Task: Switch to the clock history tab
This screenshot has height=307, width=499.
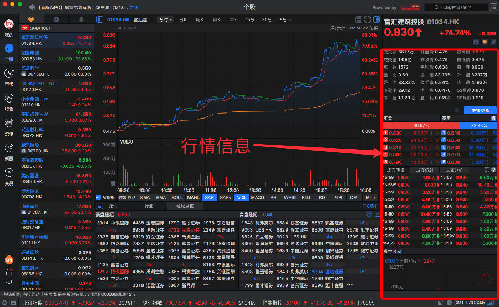Action: point(57,19)
